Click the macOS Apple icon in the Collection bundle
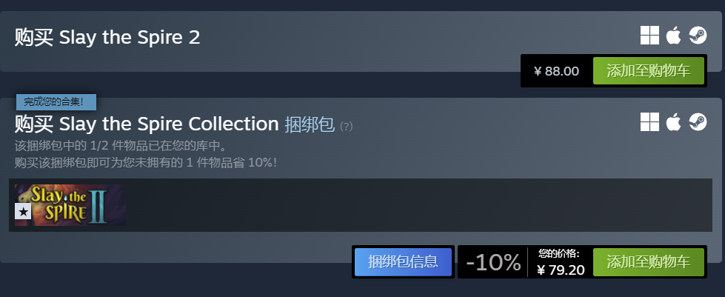 [x=674, y=122]
